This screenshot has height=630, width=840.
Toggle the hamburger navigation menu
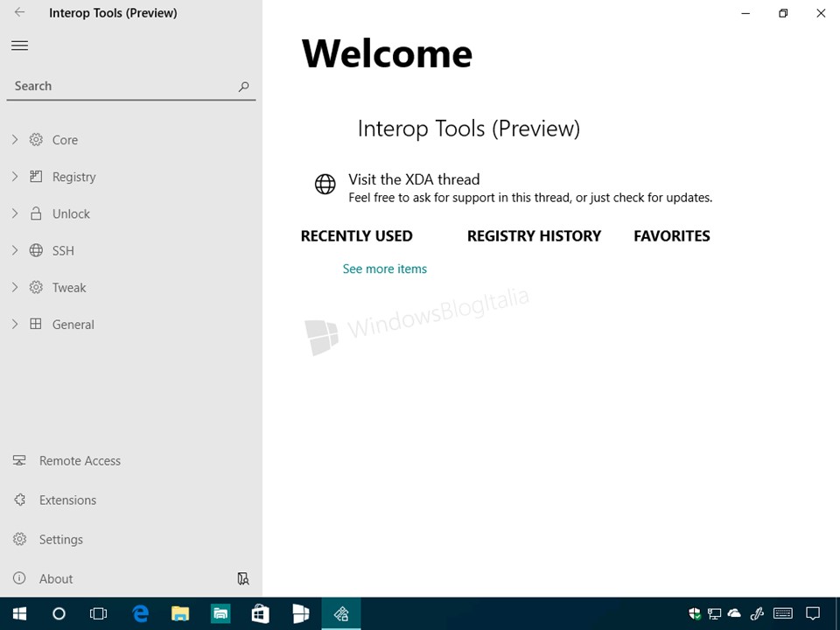[20, 45]
